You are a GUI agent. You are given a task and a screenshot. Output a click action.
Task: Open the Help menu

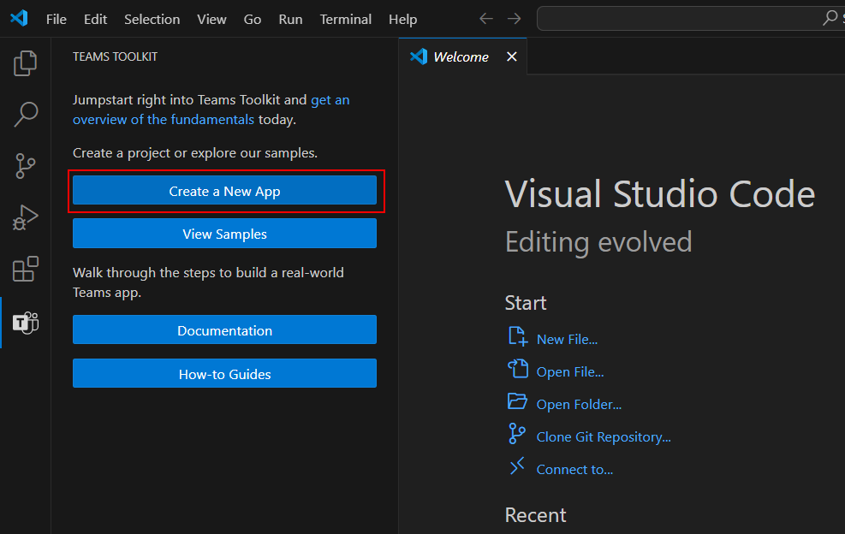pos(402,19)
